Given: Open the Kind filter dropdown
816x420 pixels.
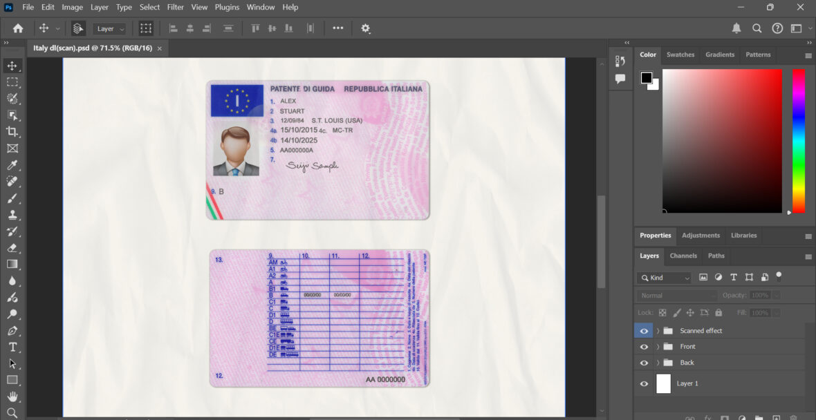Looking at the screenshot, I should pyautogui.click(x=664, y=278).
